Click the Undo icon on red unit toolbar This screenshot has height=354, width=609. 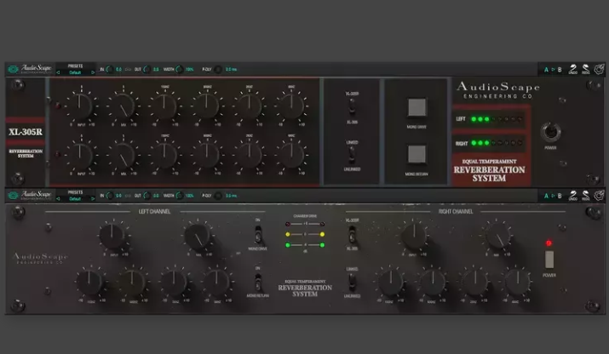[x=573, y=70]
